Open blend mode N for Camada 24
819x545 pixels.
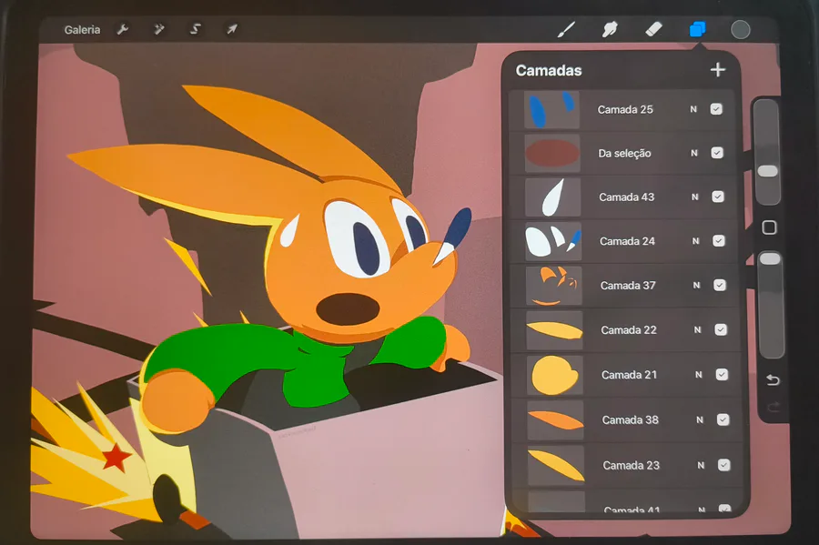coord(696,241)
